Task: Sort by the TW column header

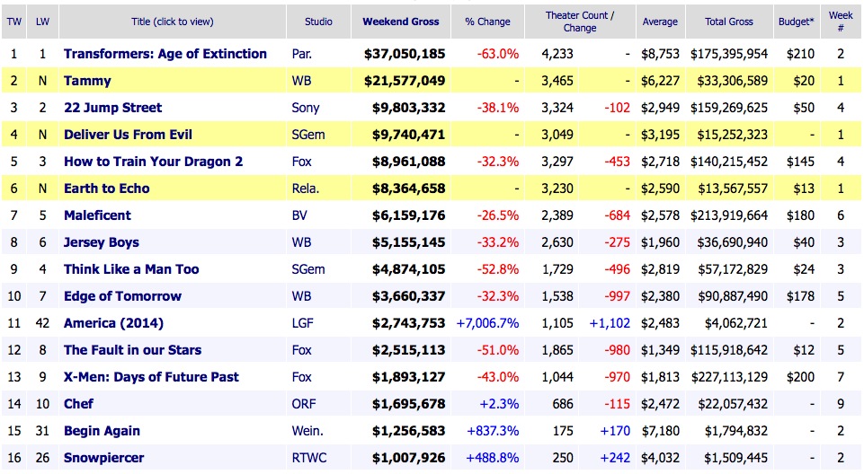Action: (13, 22)
